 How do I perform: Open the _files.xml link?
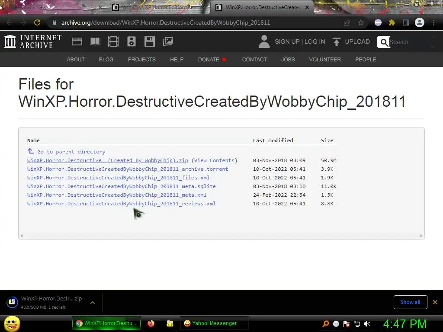pos(119,178)
